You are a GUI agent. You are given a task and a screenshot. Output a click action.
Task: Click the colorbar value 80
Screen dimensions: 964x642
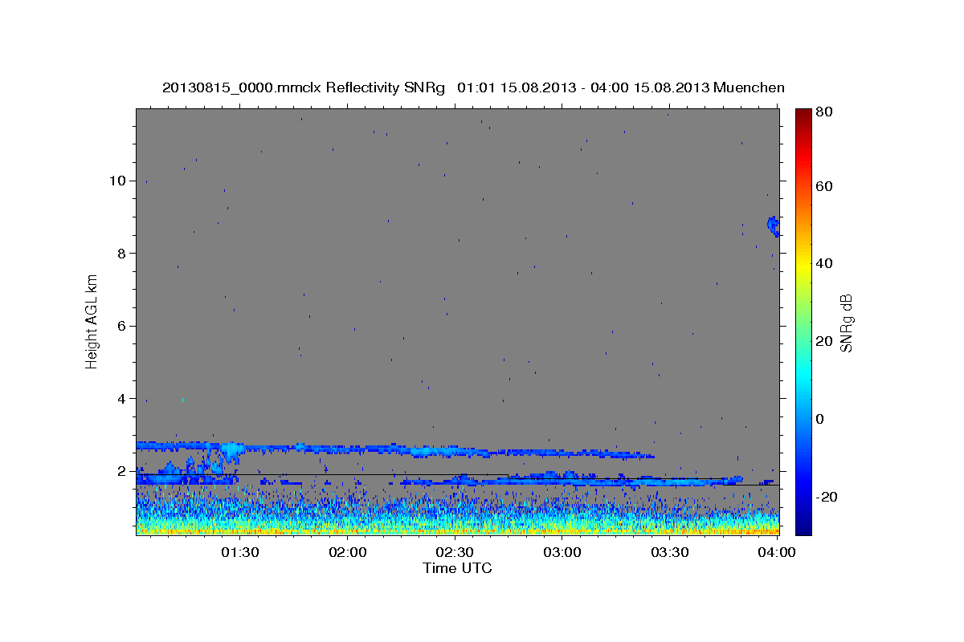[826, 112]
